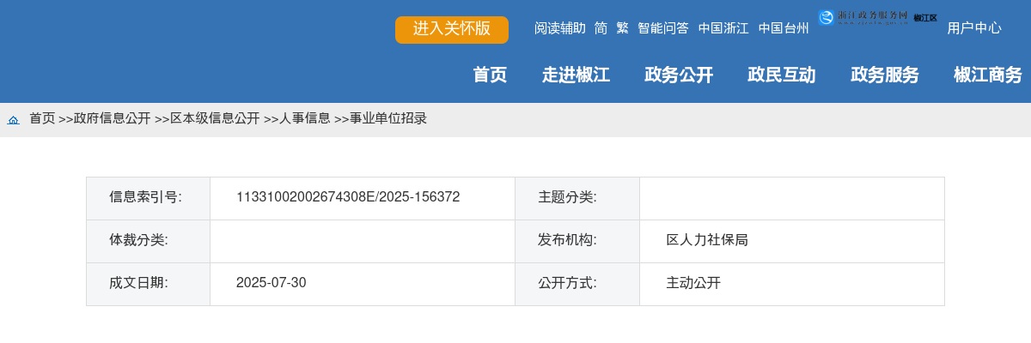This screenshot has height=343, width=1031.
Task: Go to 中国浙江 site
Action: point(723,28)
